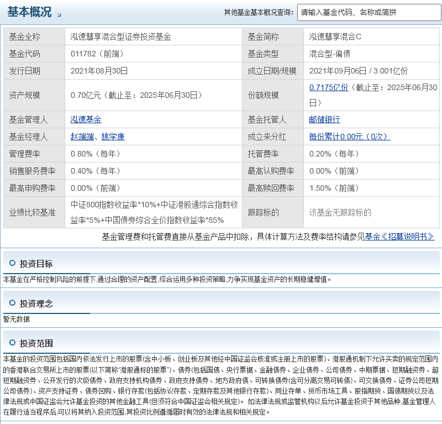
Task: Click the 其他基金基本概况查询 label
Action: coord(259,12)
